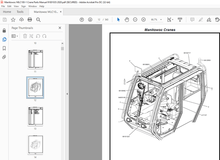Viewport: 220px width, 160px height.
Task: Rotate pages clockwise
Action: point(44,36)
